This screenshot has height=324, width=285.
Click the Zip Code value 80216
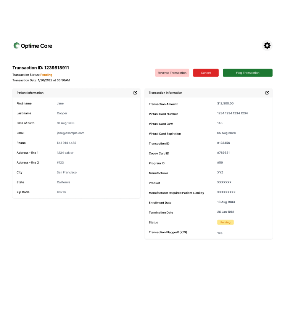61,192
